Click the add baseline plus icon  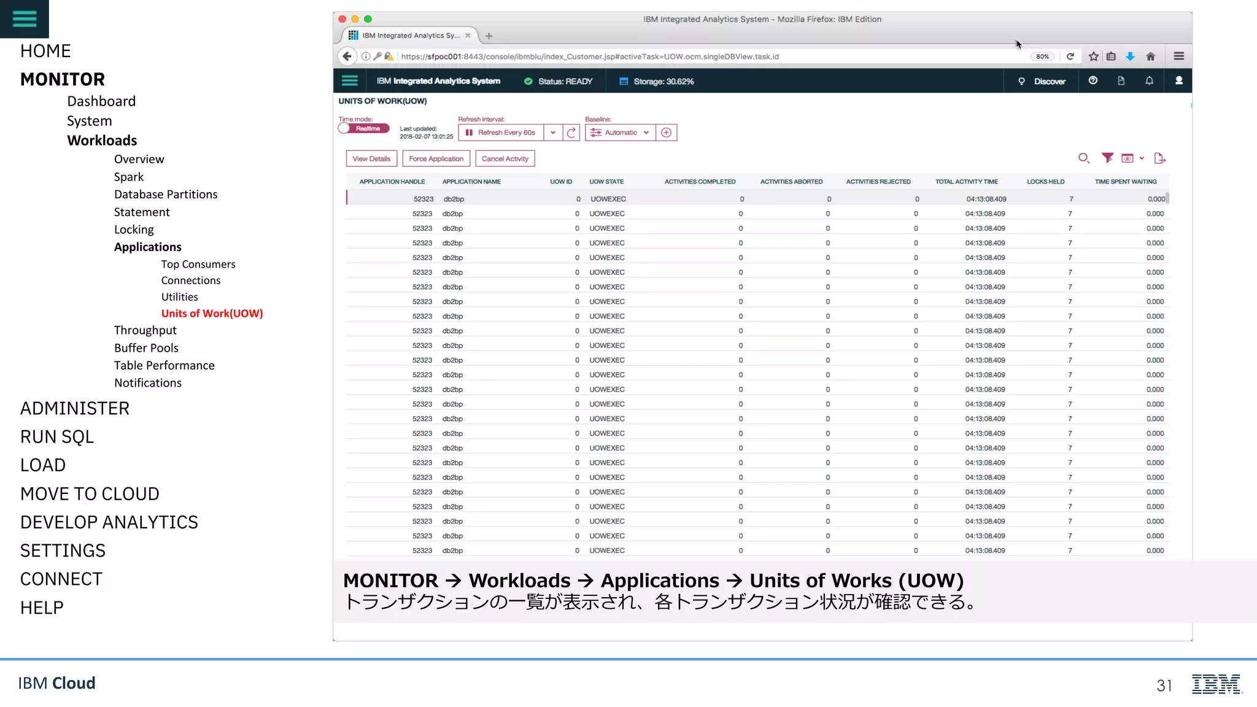pyautogui.click(x=667, y=133)
